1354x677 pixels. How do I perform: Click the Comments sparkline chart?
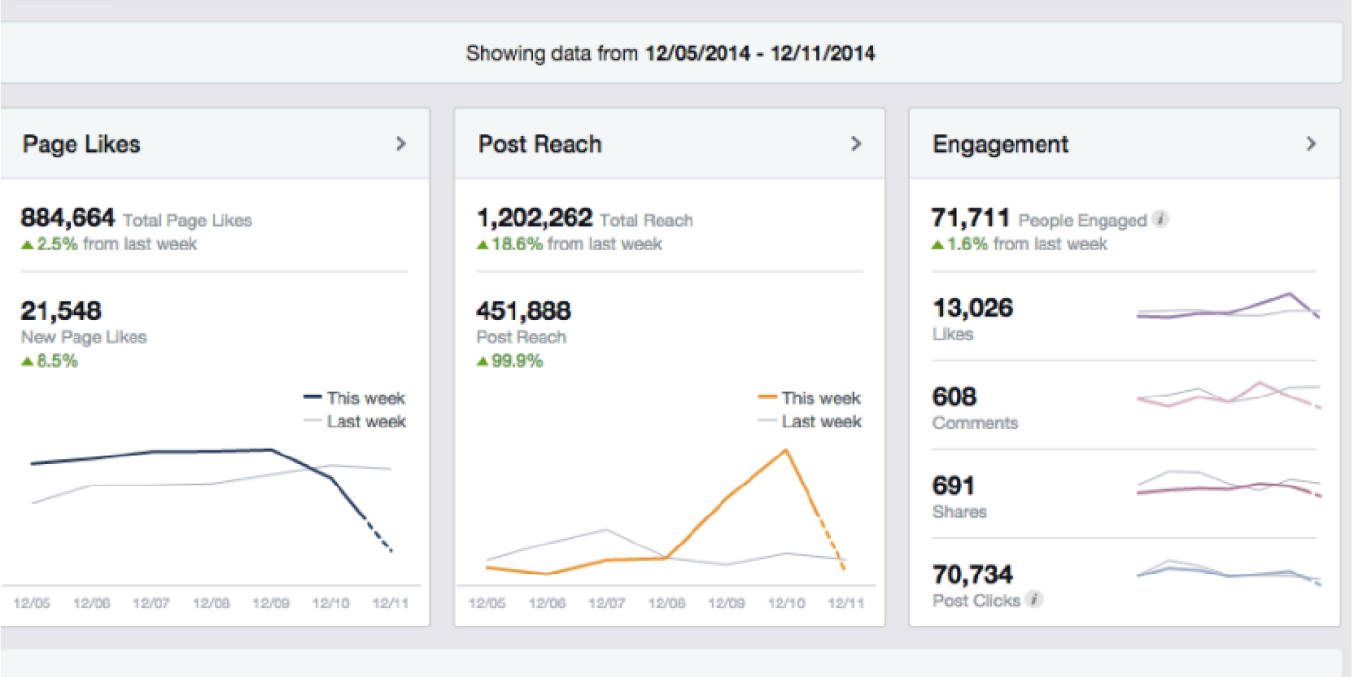coord(1228,396)
